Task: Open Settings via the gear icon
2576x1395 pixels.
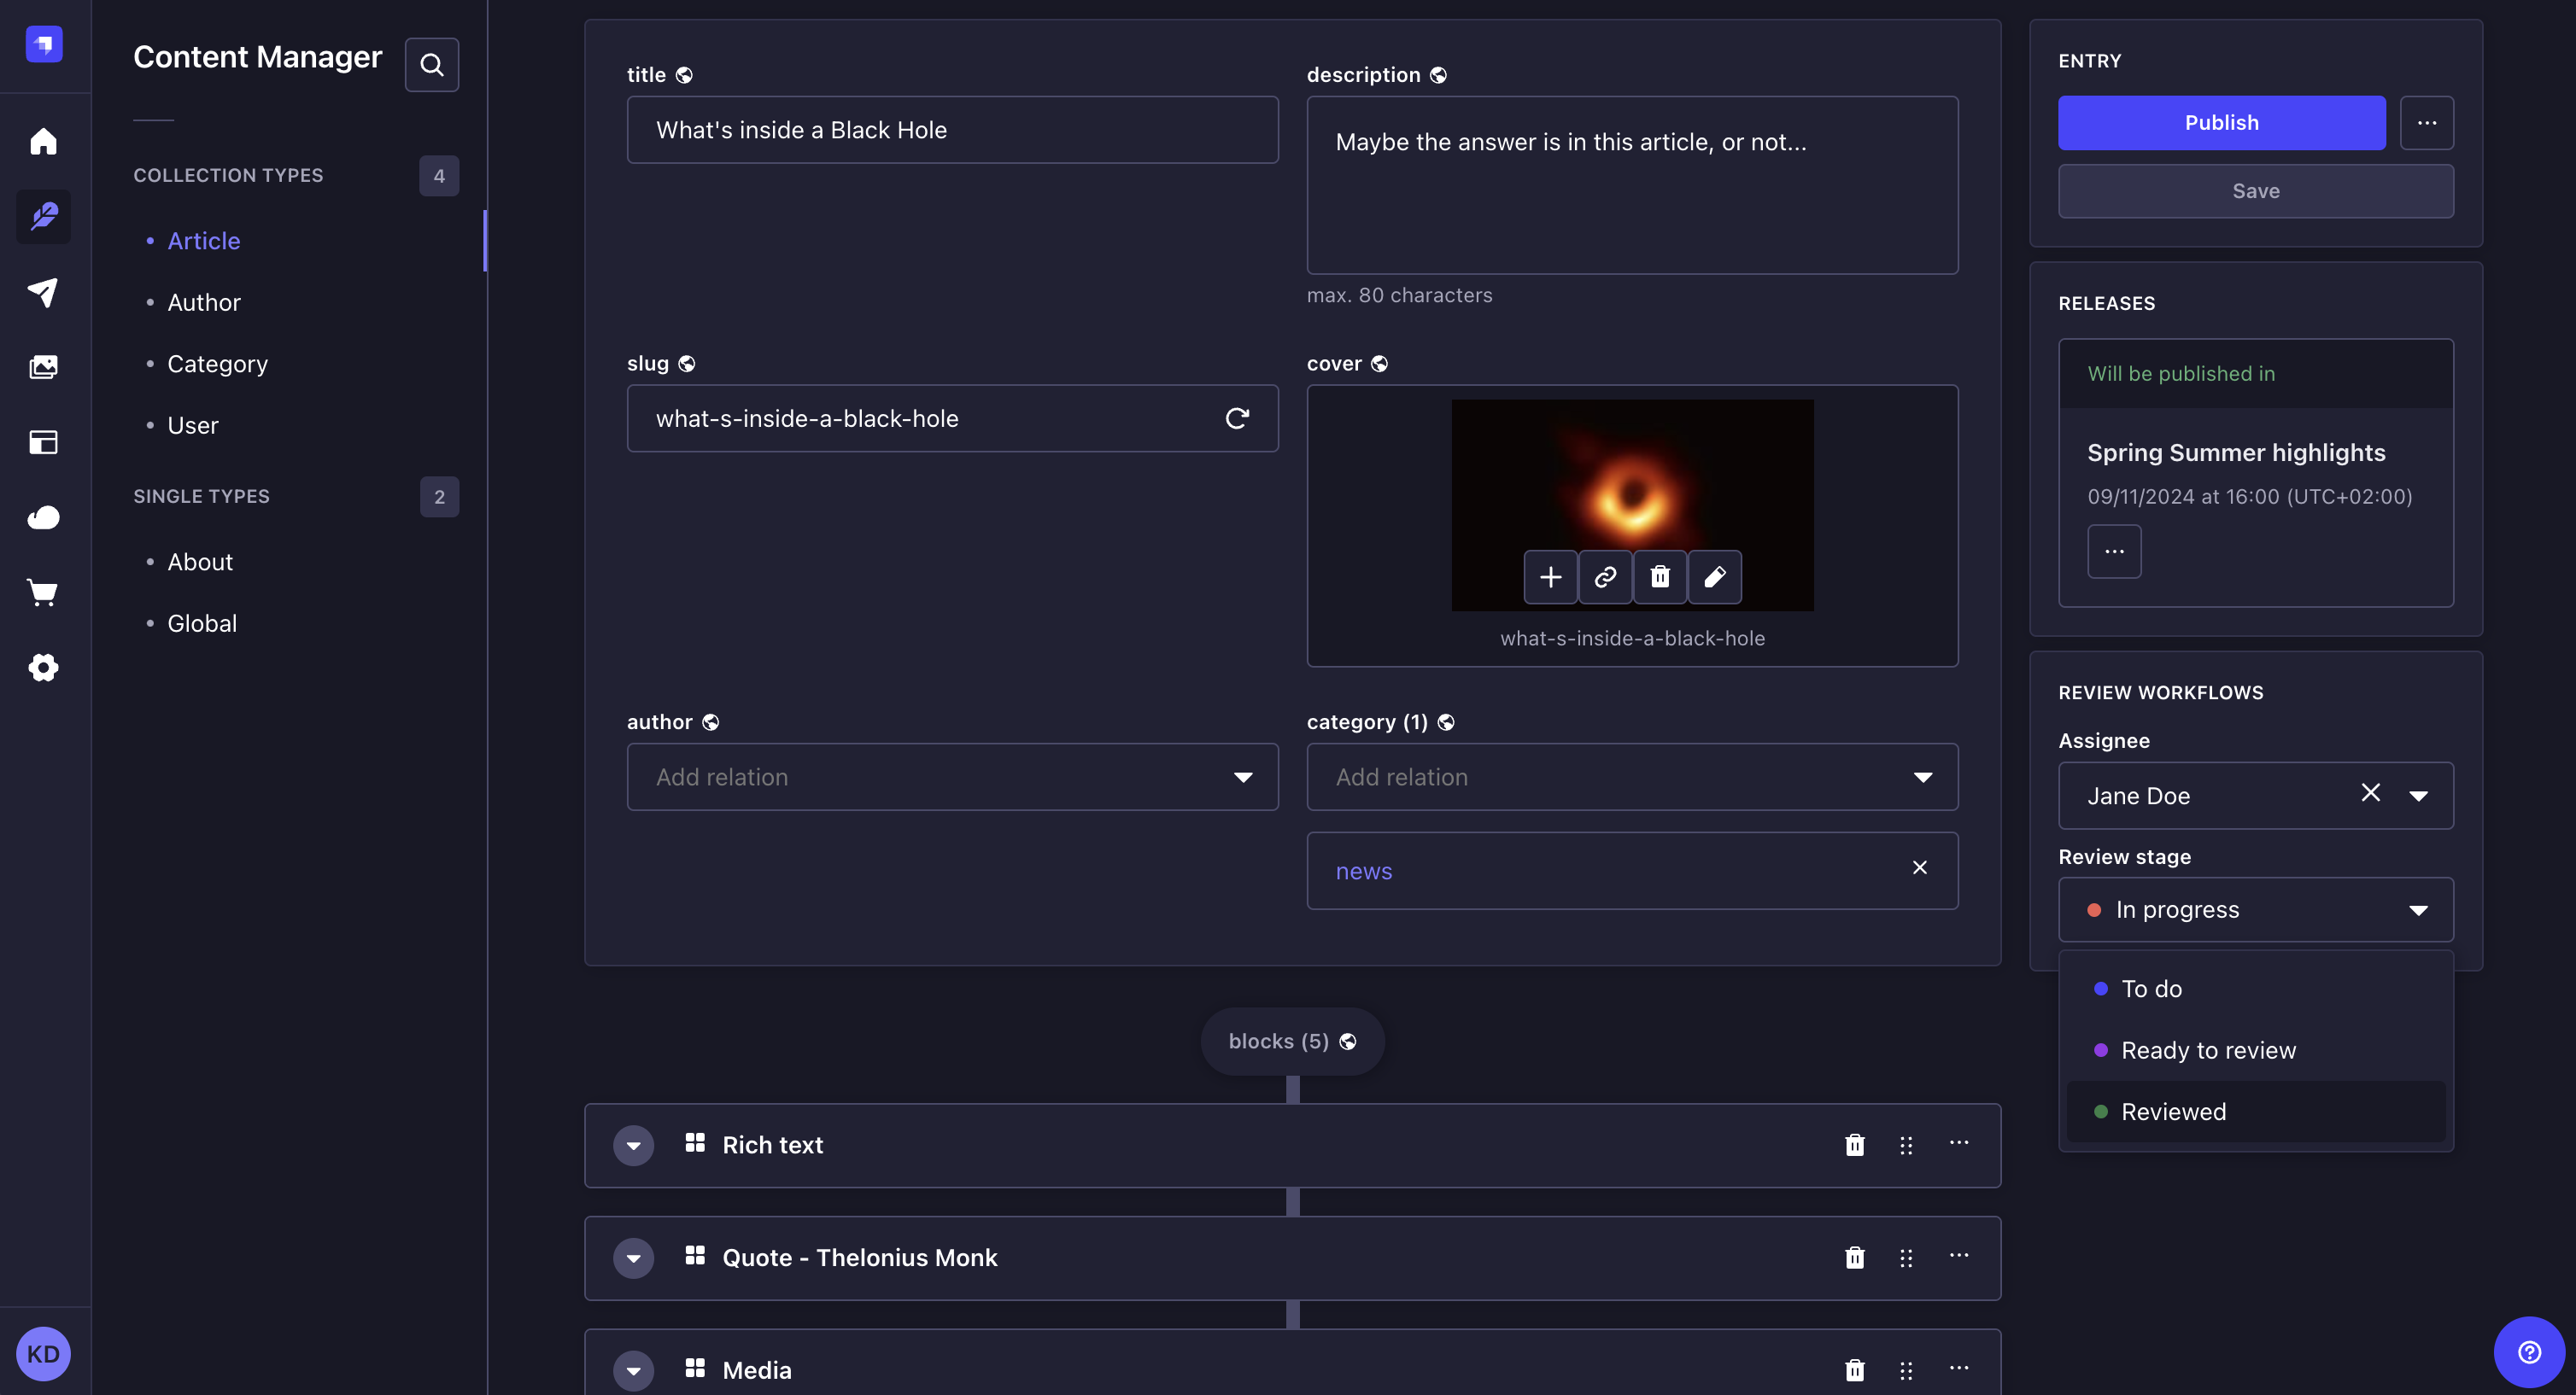Action: click(x=43, y=668)
